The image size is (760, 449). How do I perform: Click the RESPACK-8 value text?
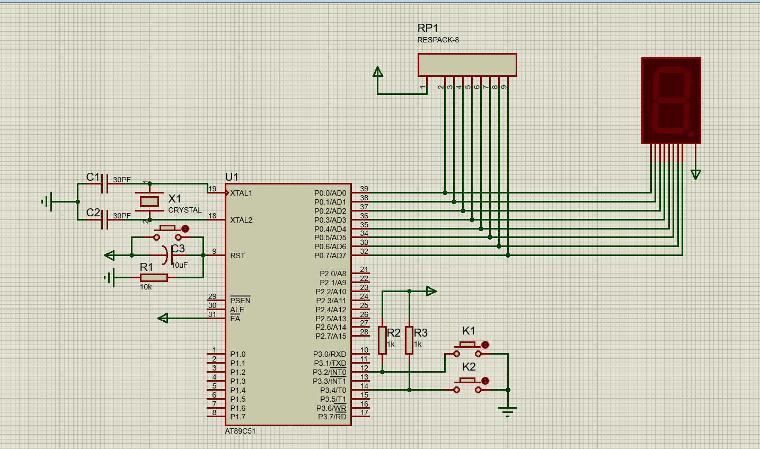(438, 40)
